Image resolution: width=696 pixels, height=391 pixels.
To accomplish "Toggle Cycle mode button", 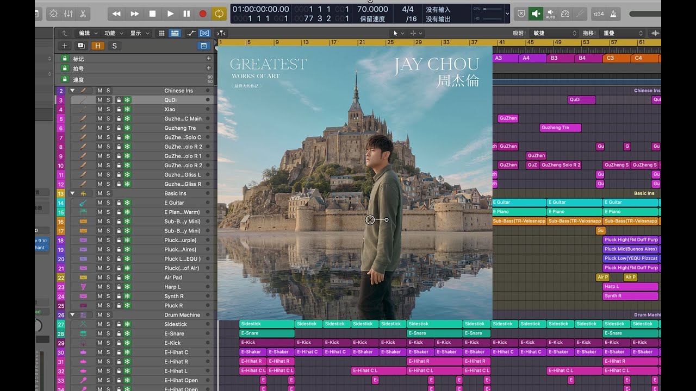I will tap(219, 14).
